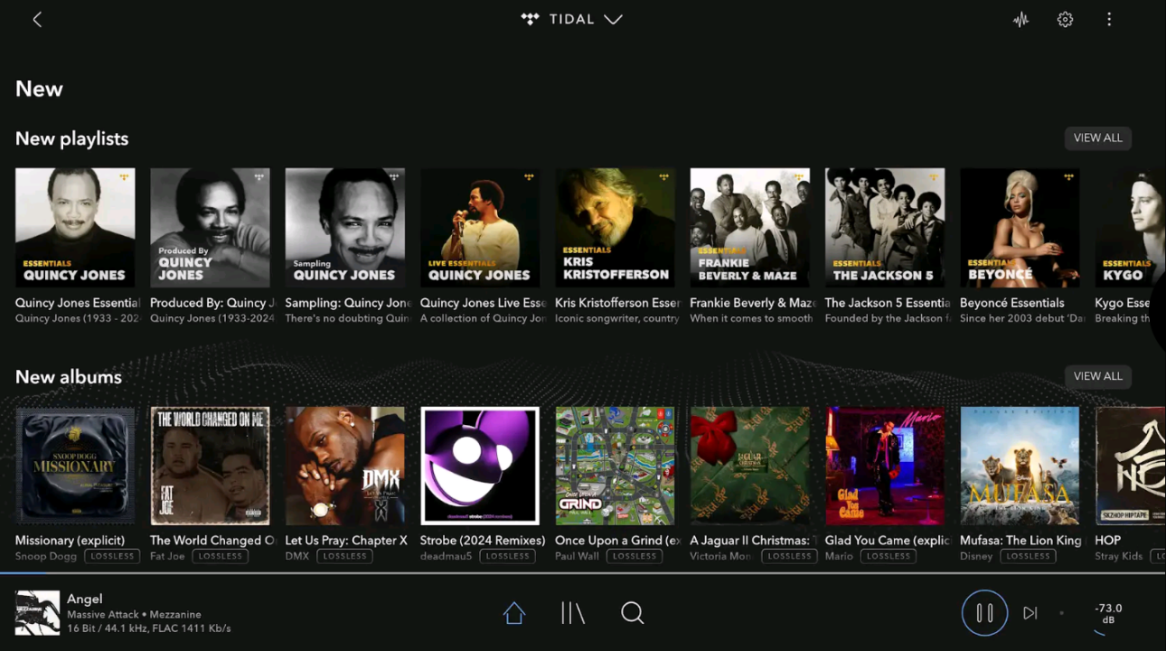Image resolution: width=1166 pixels, height=651 pixels.
Task: Open The World Changed On Me album cover
Action: (x=210, y=466)
